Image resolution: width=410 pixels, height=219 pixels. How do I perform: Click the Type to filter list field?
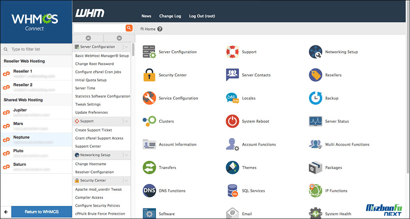(x=39, y=49)
